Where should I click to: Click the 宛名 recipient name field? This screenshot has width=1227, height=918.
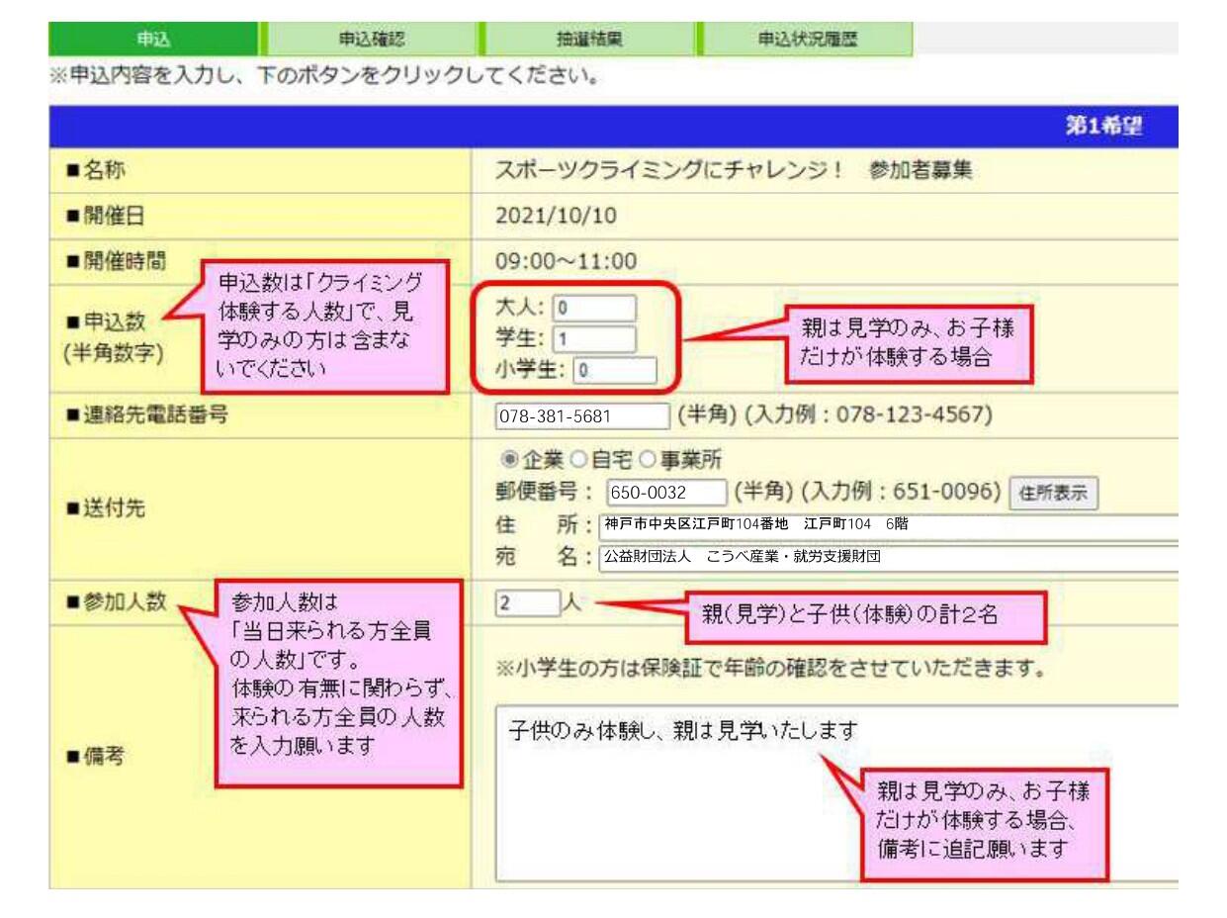point(890,556)
